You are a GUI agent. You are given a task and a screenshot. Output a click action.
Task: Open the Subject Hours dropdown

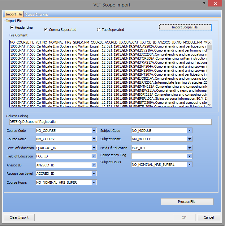[x=189, y=165]
